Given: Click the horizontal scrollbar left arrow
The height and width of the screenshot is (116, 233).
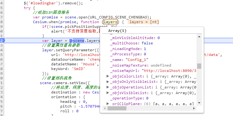Looking at the screenshot, I should tap(105, 108).
